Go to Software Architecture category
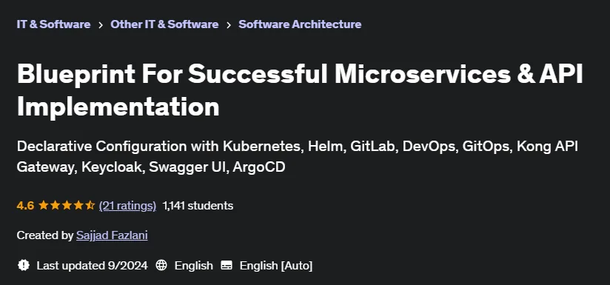This screenshot has height=285, width=610. (300, 24)
